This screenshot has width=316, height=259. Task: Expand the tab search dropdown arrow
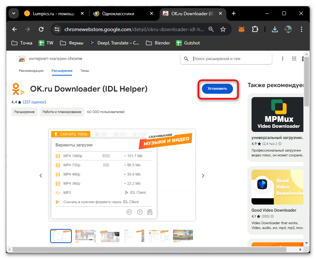click(x=14, y=13)
